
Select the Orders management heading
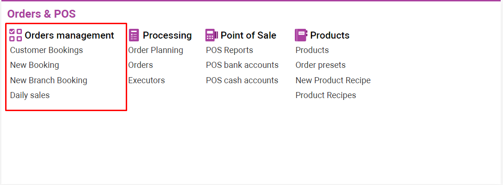tap(69, 35)
